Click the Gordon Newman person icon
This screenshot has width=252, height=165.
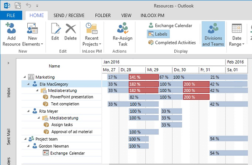click(x=35, y=146)
